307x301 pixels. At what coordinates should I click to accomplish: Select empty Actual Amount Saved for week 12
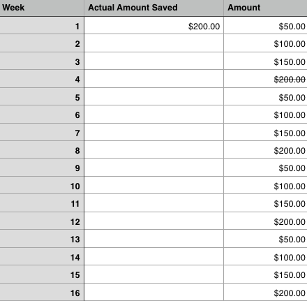pos(153,221)
